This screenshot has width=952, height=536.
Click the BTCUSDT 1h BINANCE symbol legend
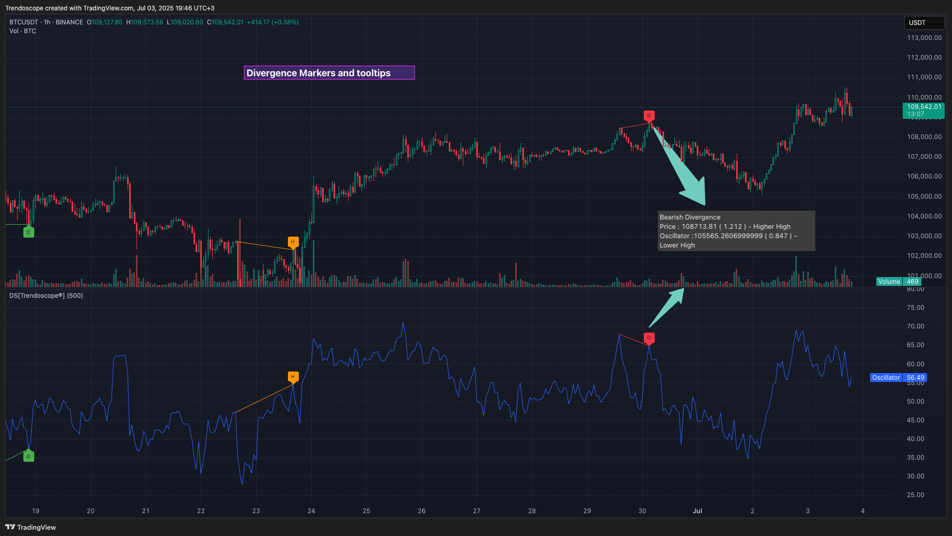46,22
